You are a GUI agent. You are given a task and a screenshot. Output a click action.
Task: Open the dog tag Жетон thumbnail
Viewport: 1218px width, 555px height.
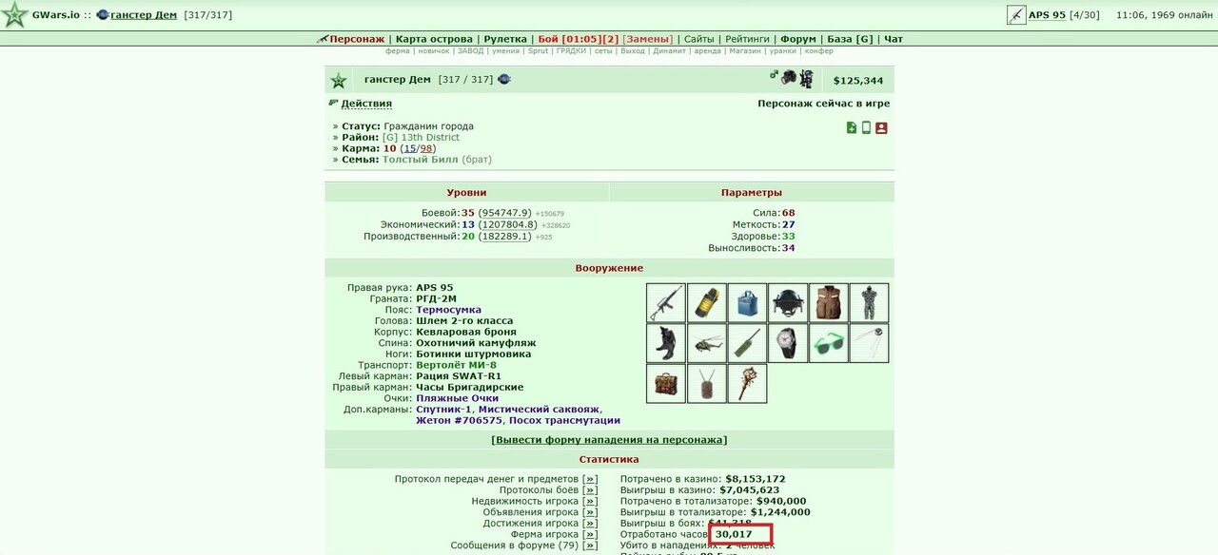pos(707,384)
